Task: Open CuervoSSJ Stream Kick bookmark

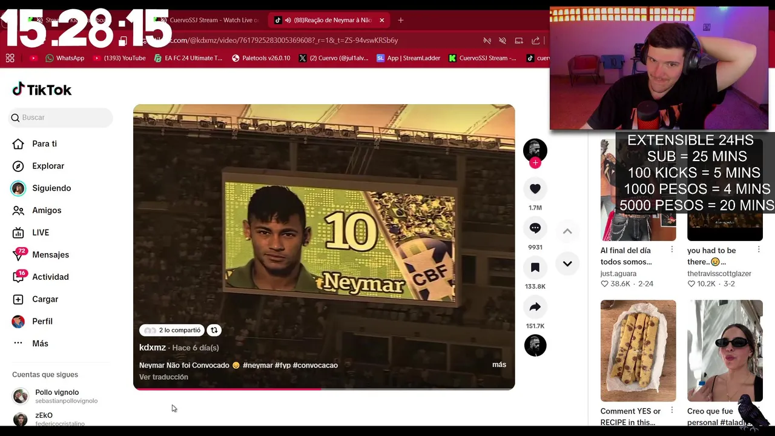Action: (x=483, y=58)
